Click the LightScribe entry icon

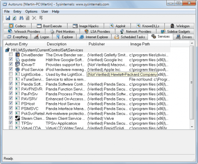[18, 74]
